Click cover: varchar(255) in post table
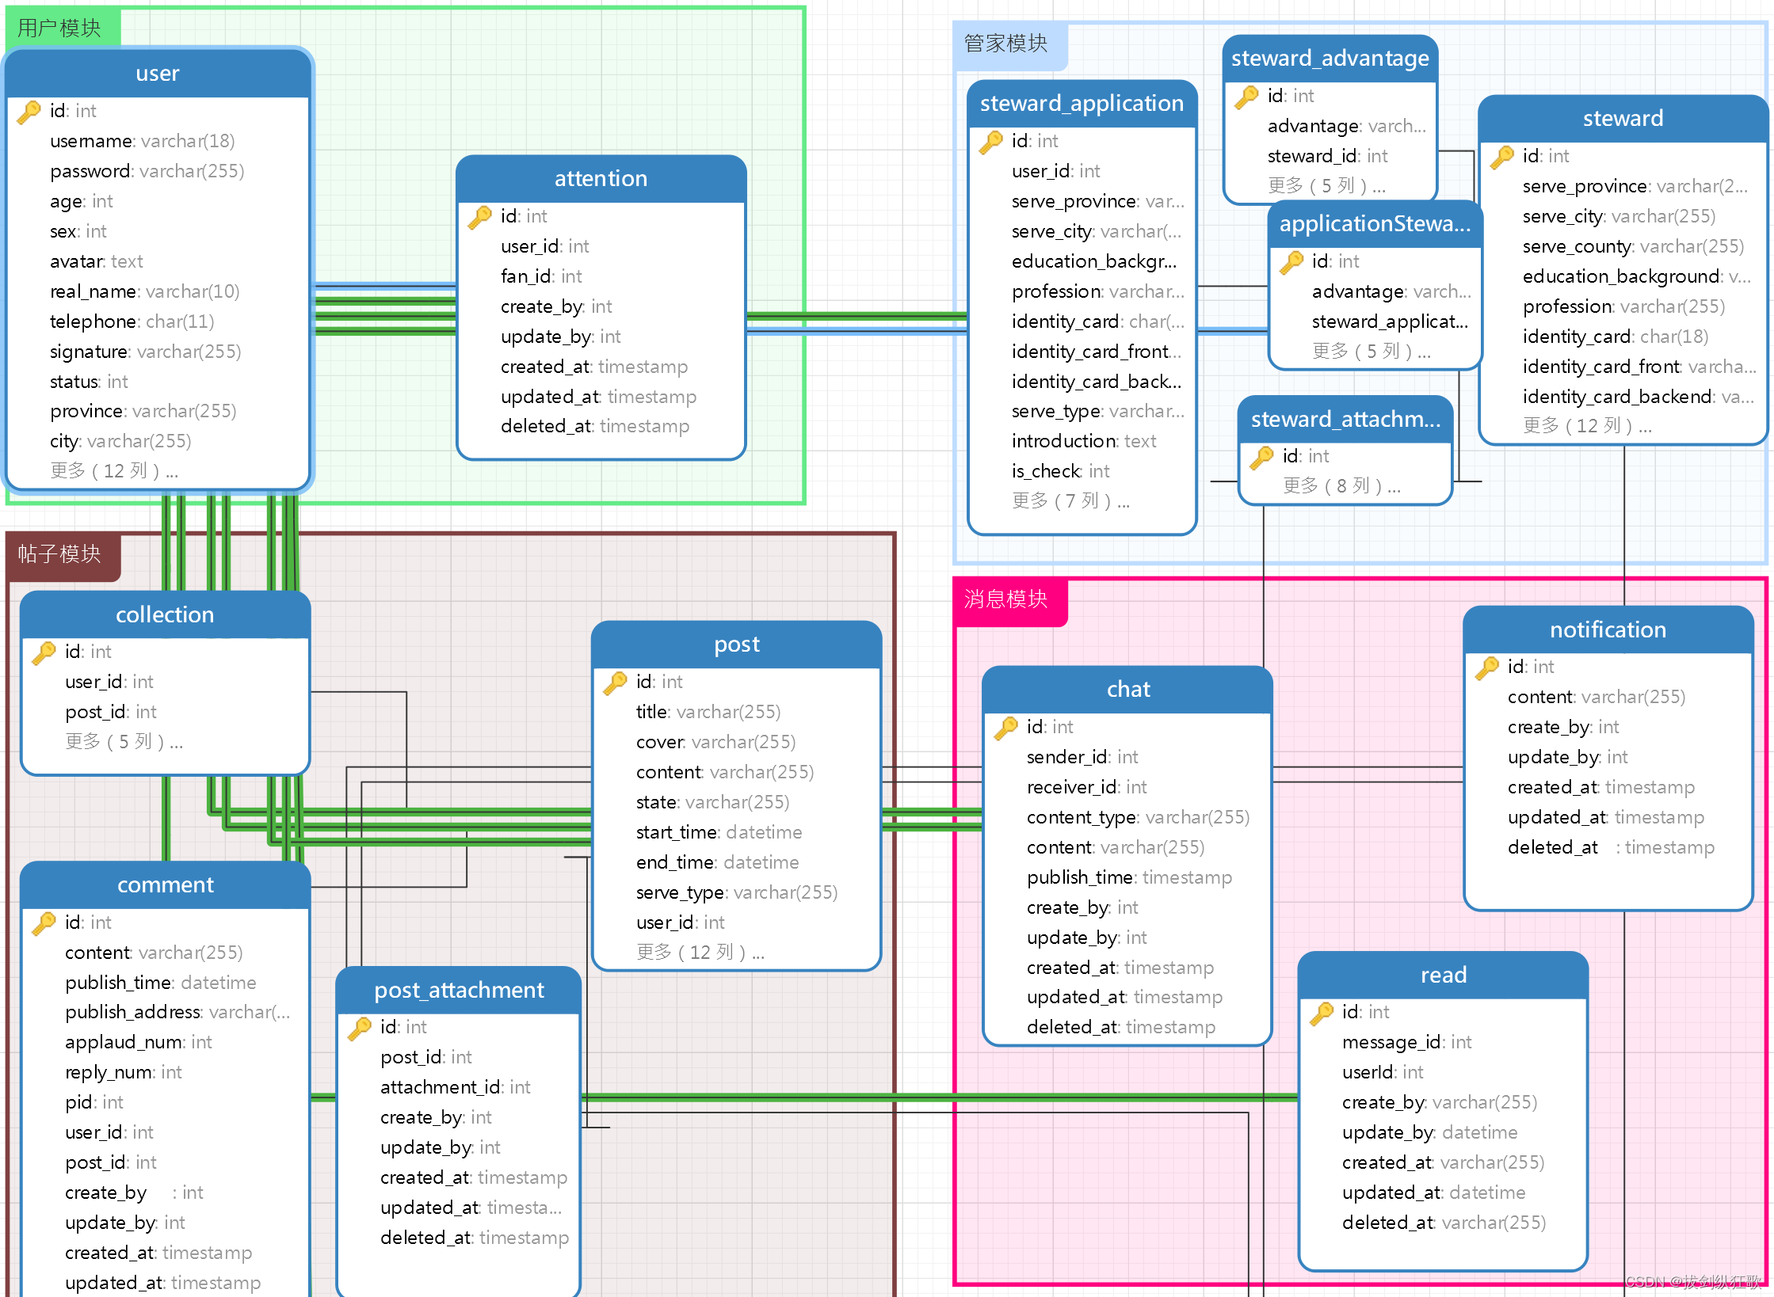 tap(715, 743)
